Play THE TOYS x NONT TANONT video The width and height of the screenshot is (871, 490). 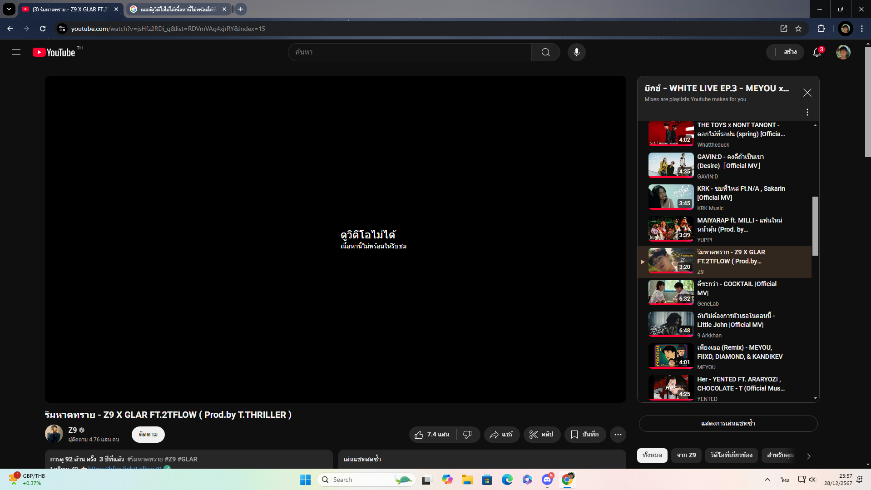[725, 134]
